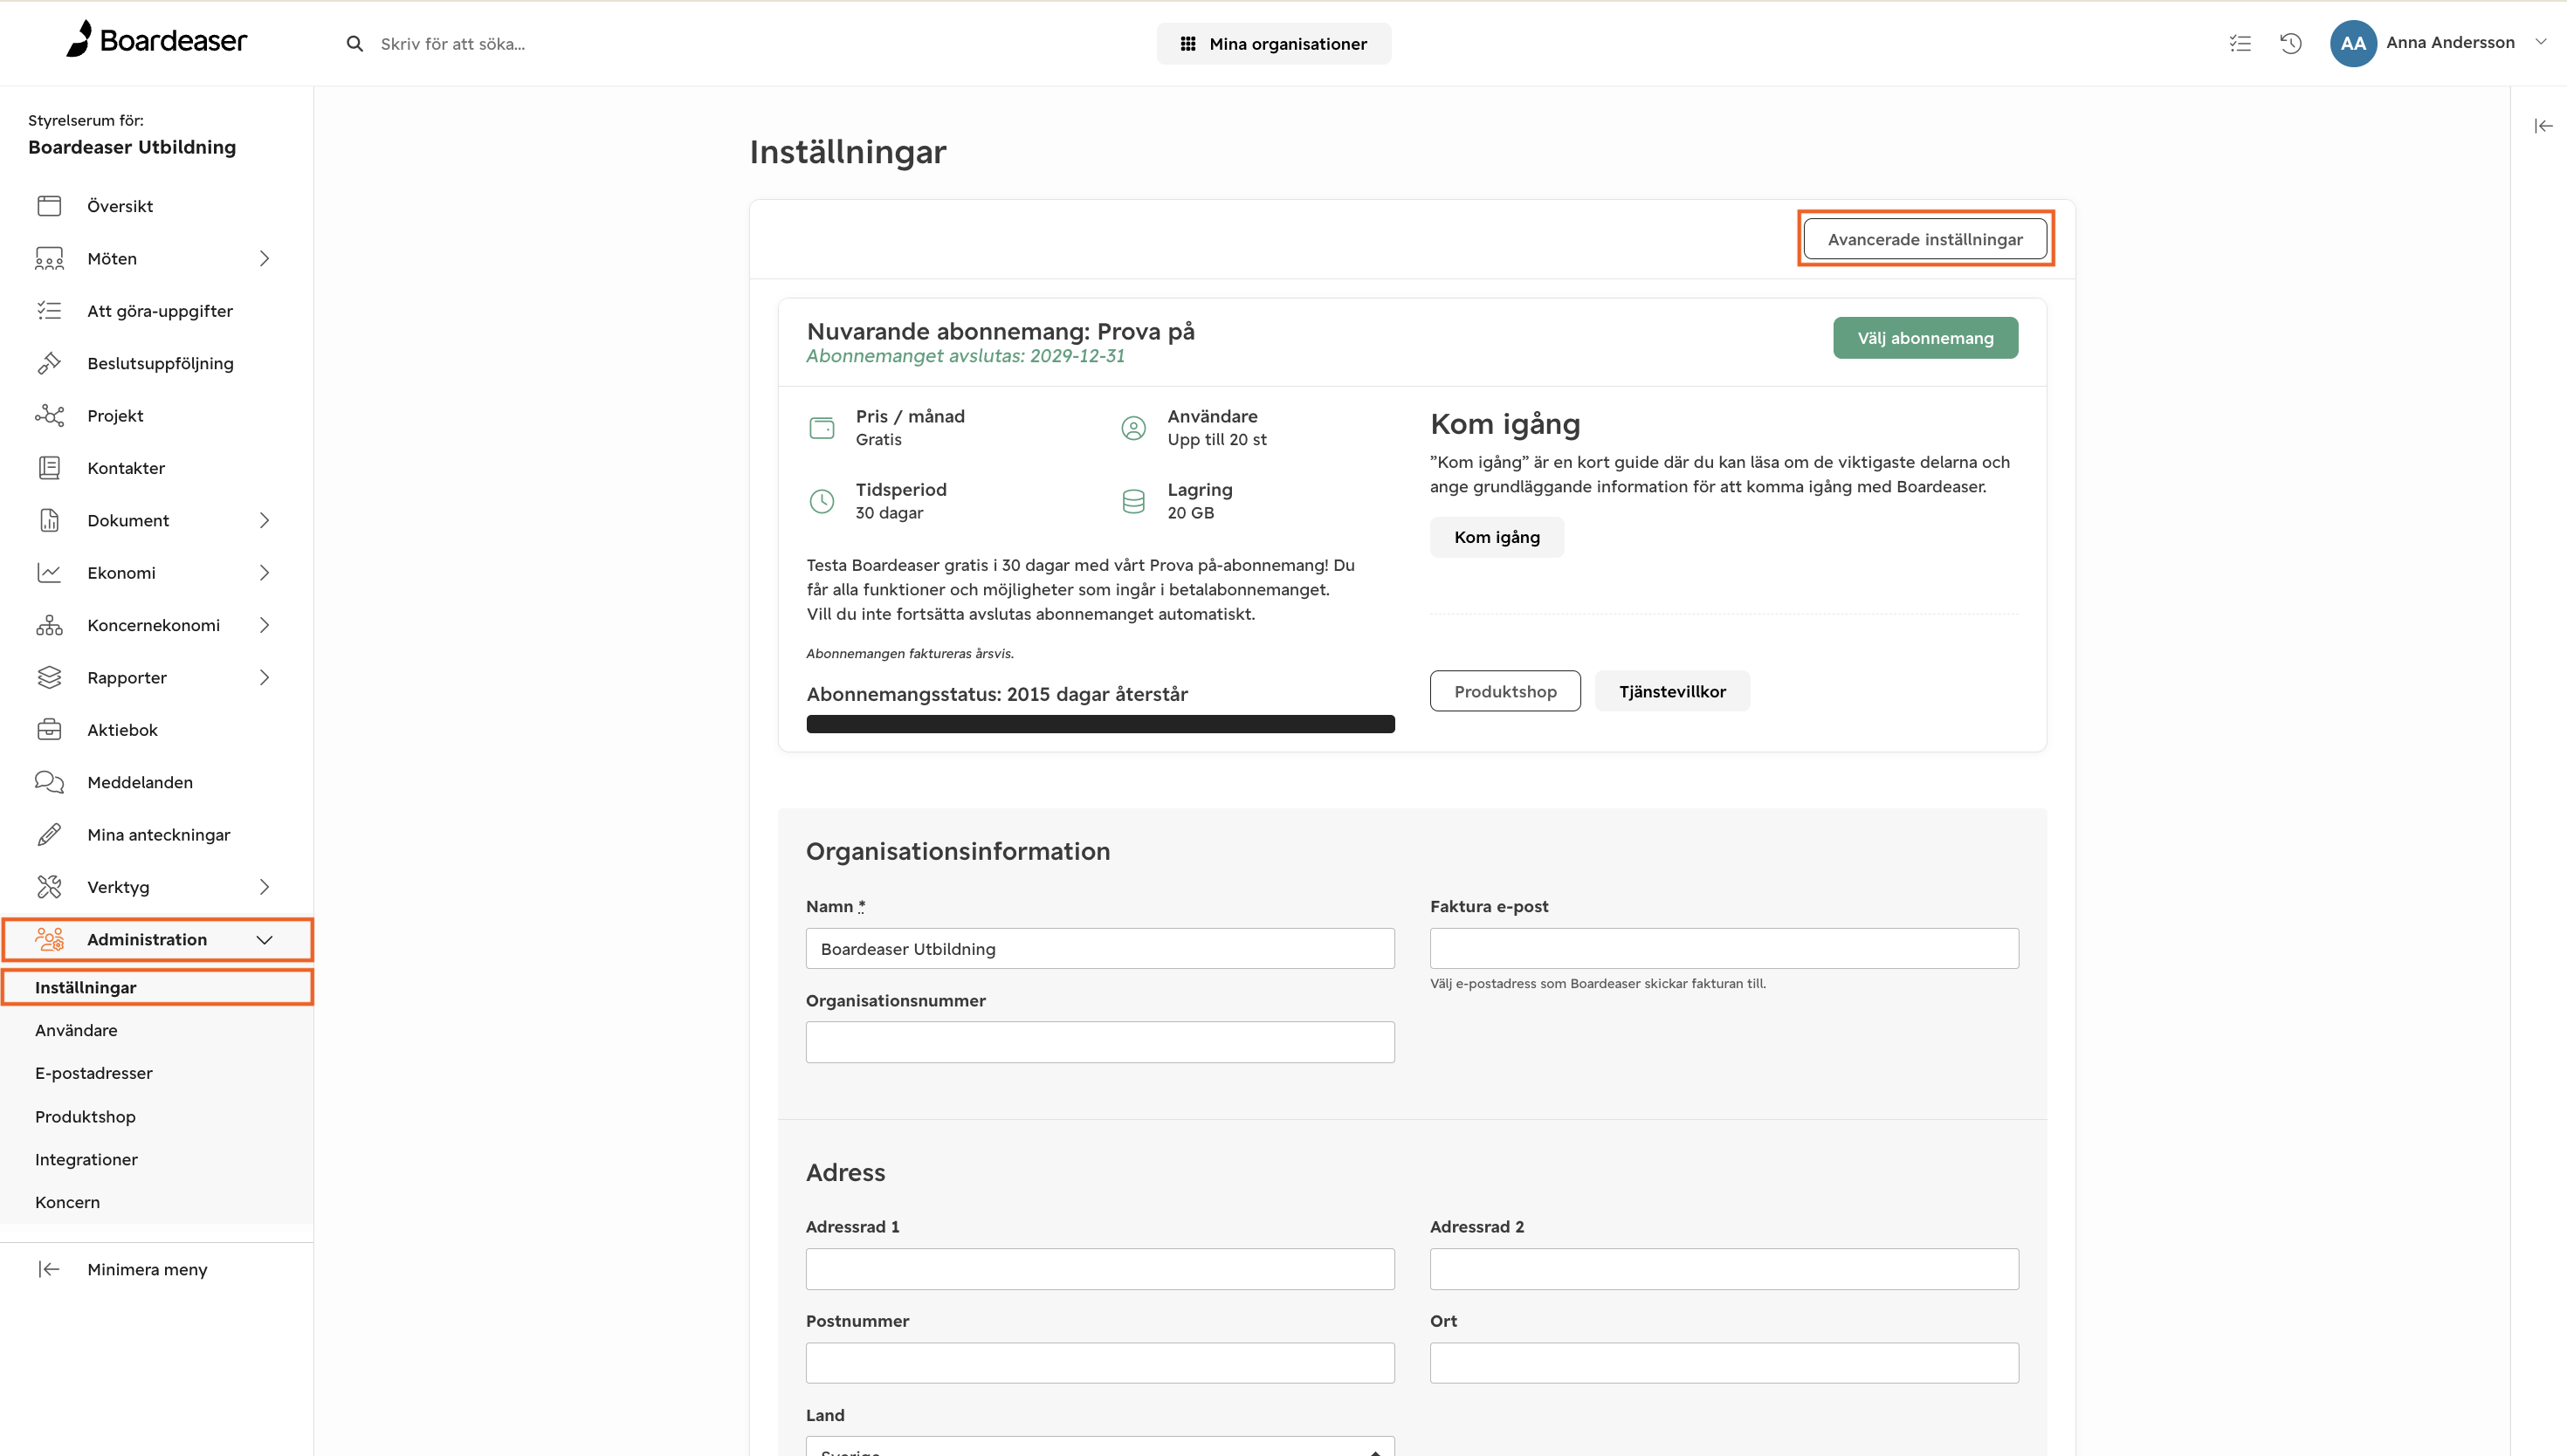Click 'Abonnemanget avslutas: 2029-12-31' text
The width and height of the screenshot is (2567, 1456).
coord(965,356)
